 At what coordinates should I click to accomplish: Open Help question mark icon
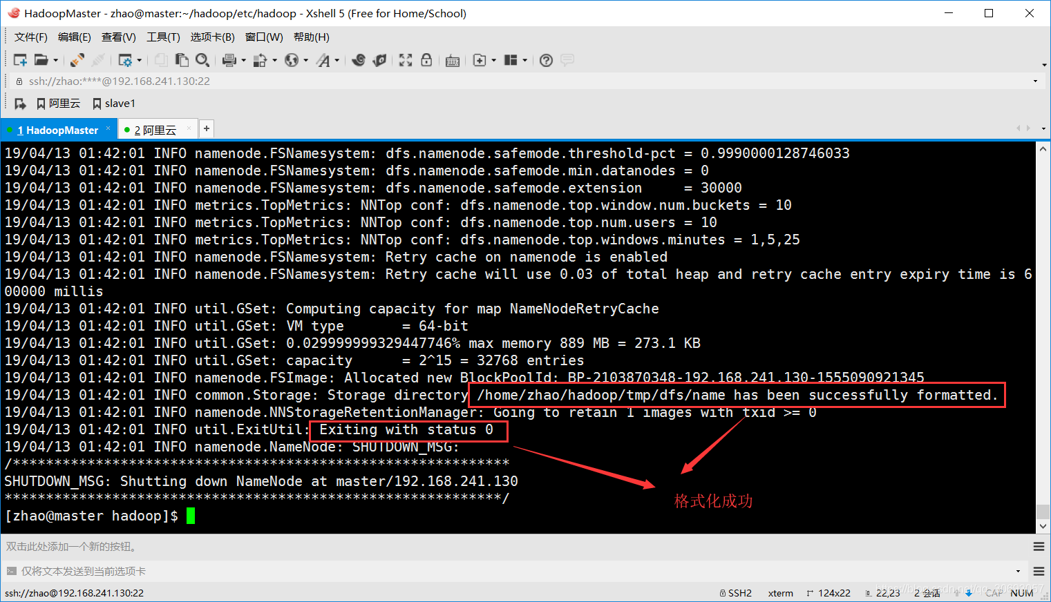pos(546,60)
